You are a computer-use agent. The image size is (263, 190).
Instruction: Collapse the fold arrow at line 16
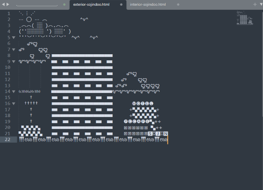14,104
